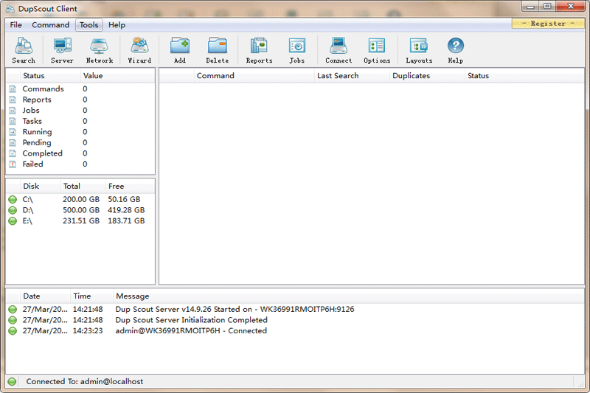Viewport: 590px width, 393px height.
Task: Open the Options dialog icon
Action: (377, 50)
